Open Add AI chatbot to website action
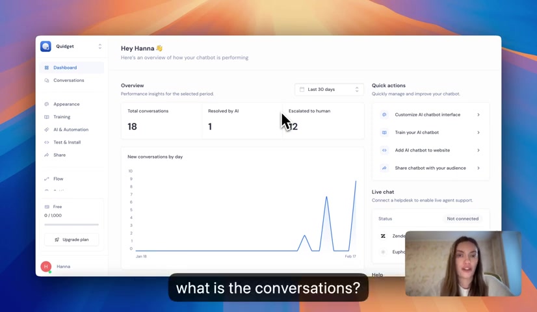This screenshot has width=537, height=312. click(431, 150)
